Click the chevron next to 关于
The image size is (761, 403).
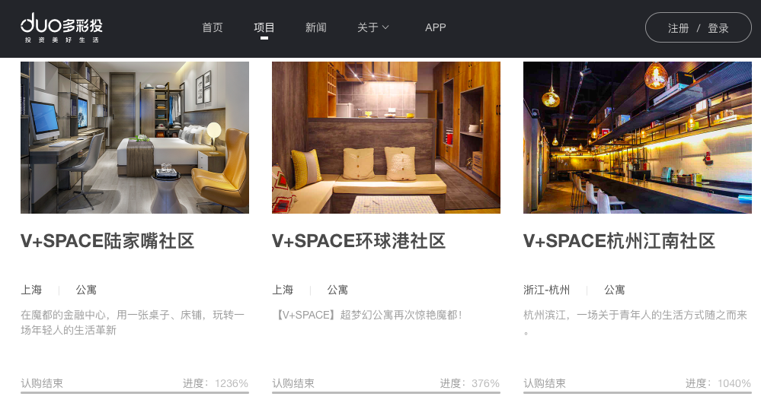[x=385, y=27]
